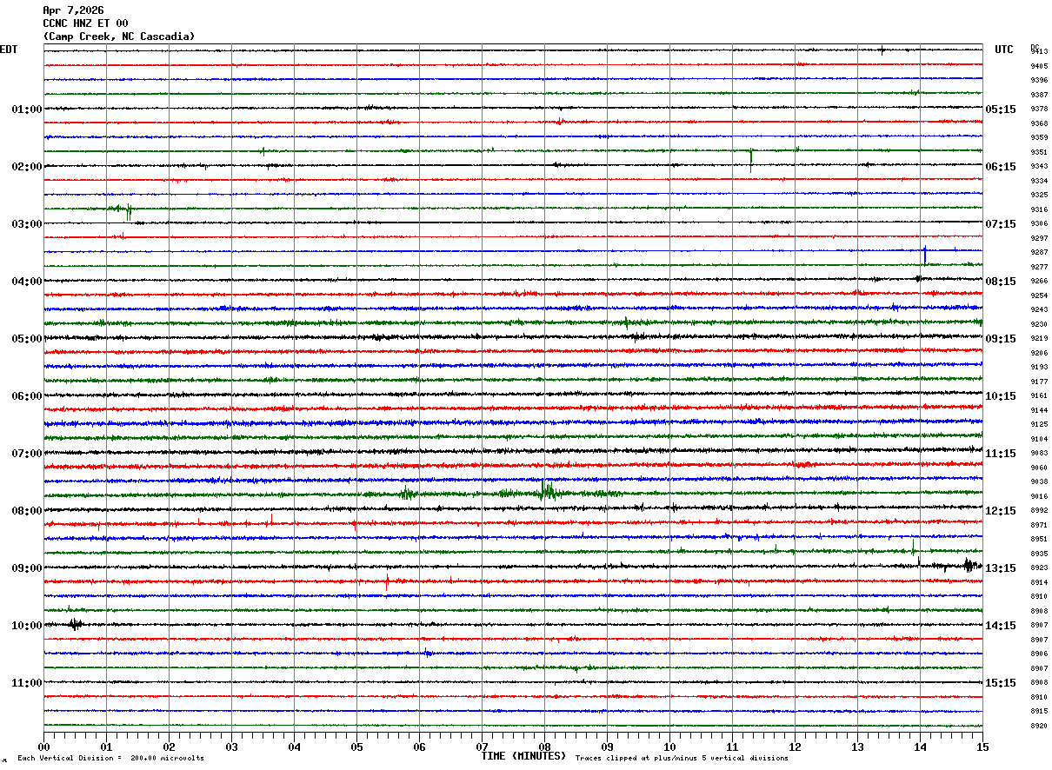The image size is (1052, 770).
Task: Click the 08:15 UTC time label
Action: 1000,282
